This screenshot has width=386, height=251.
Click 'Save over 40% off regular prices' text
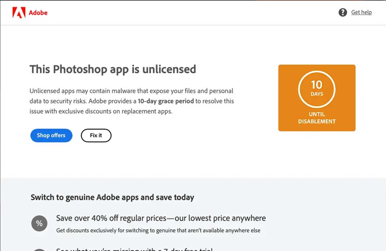coord(161,218)
